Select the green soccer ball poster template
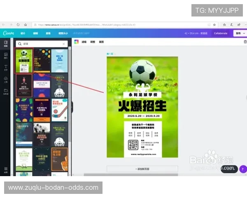 24,61
